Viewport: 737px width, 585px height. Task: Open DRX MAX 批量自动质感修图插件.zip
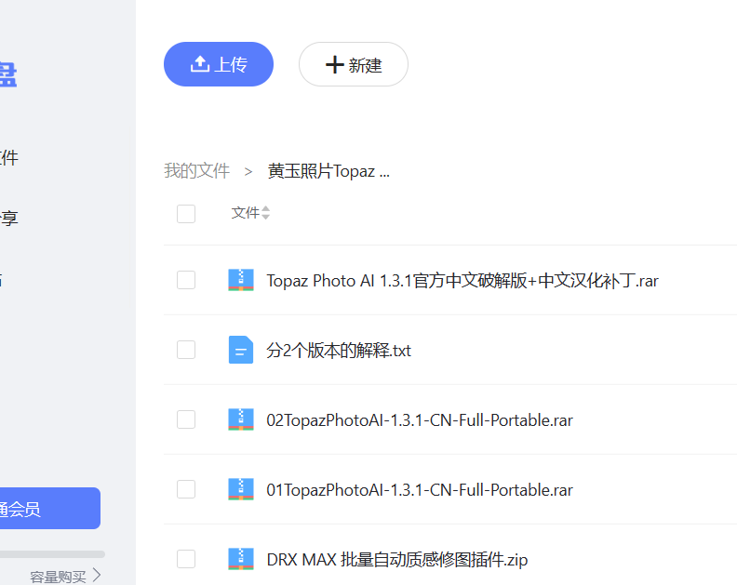coord(396,560)
